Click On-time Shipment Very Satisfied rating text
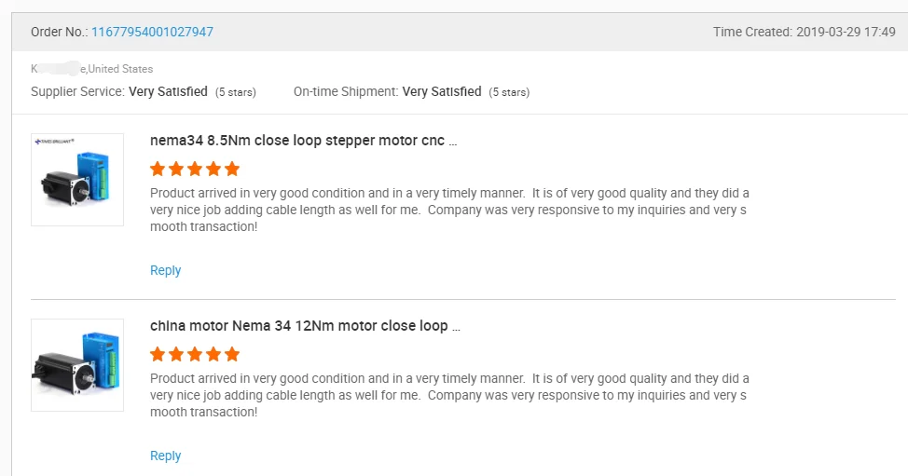Viewport: 908px width, 476px height. (442, 91)
